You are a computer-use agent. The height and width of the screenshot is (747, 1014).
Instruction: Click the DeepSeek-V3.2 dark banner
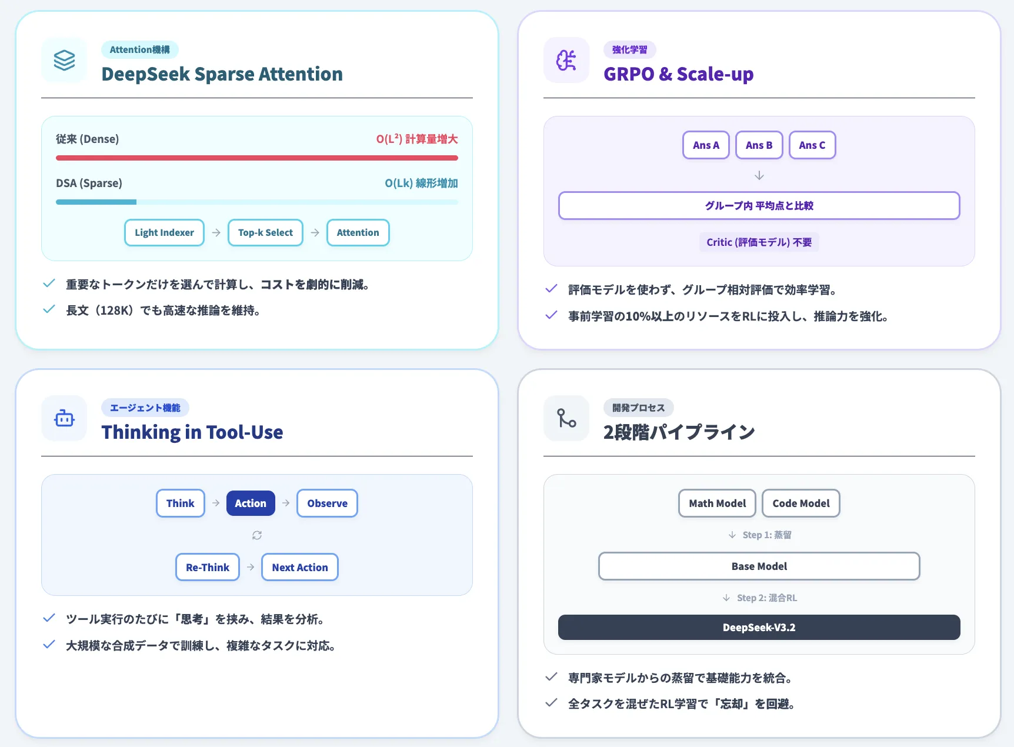point(759,627)
